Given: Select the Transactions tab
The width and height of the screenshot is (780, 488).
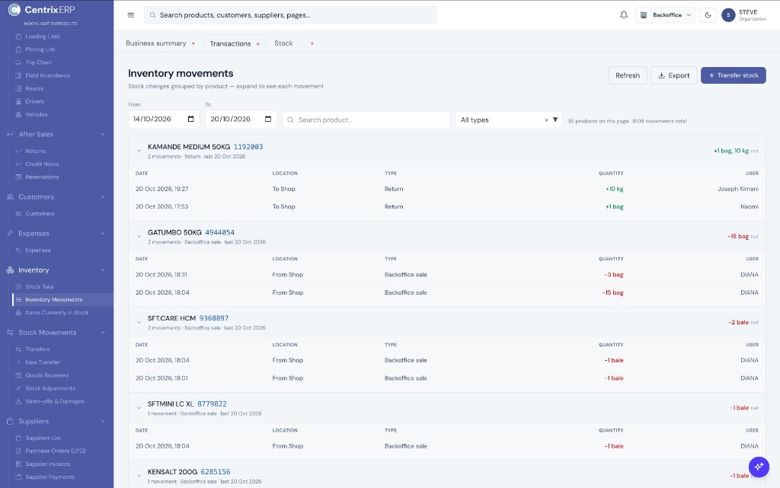Looking at the screenshot, I should (230, 43).
